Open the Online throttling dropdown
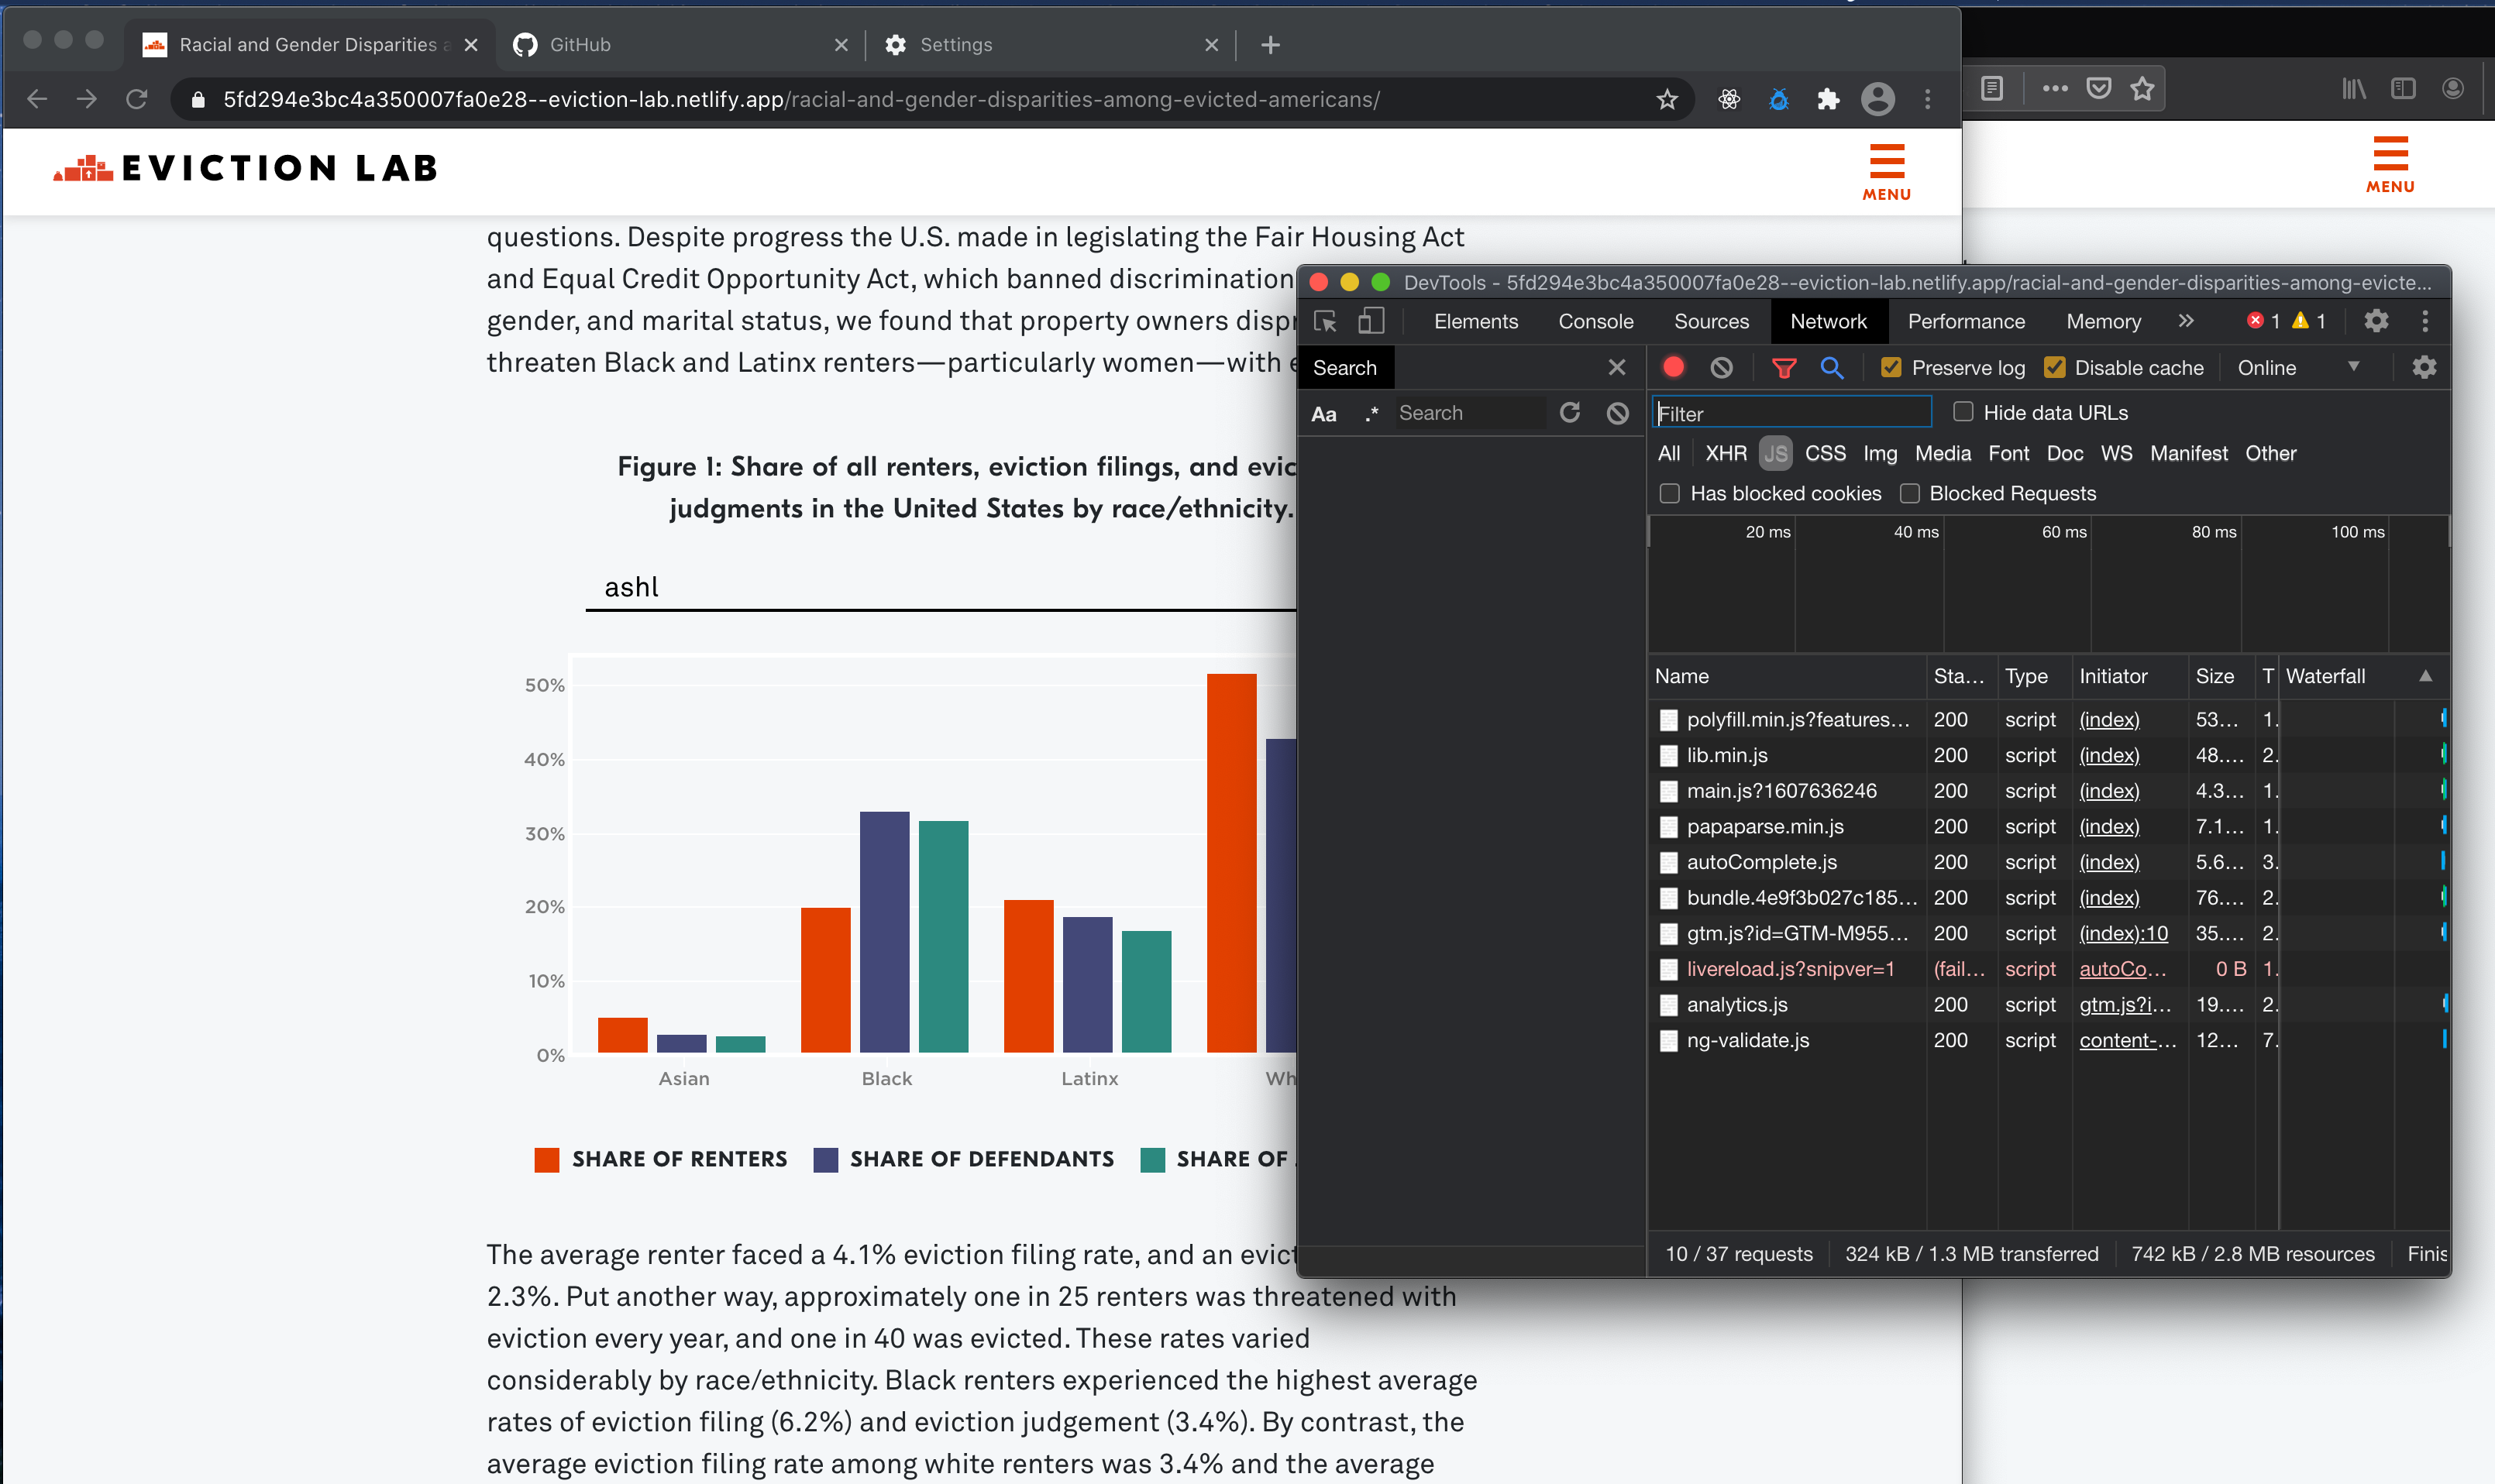This screenshot has width=2495, height=1484. pos(2297,367)
